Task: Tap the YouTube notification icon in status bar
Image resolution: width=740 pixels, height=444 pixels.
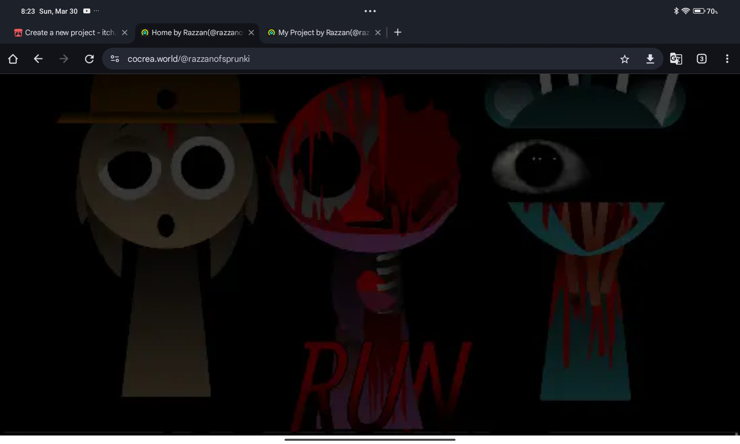Action: click(x=87, y=11)
